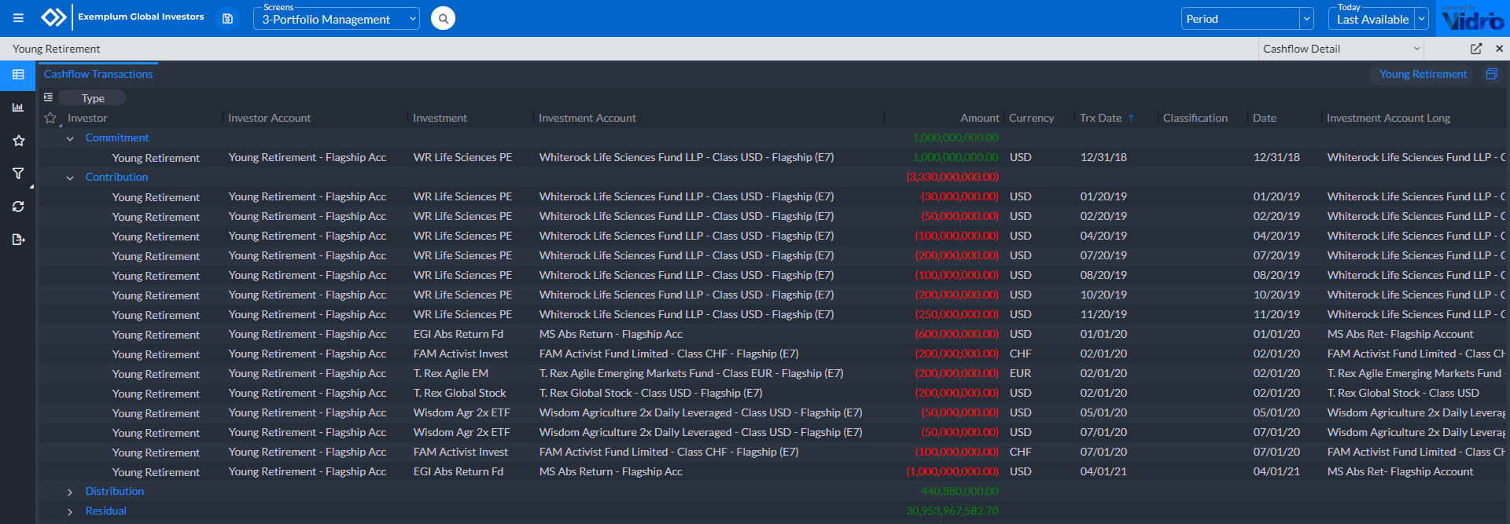The width and height of the screenshot is (1510, 524).
Task: Click amount (30,000,000.00) cell
Action: pos(959,196)
